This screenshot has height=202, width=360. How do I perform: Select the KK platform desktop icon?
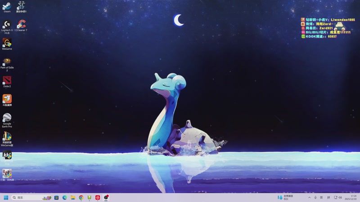(7, 158)
